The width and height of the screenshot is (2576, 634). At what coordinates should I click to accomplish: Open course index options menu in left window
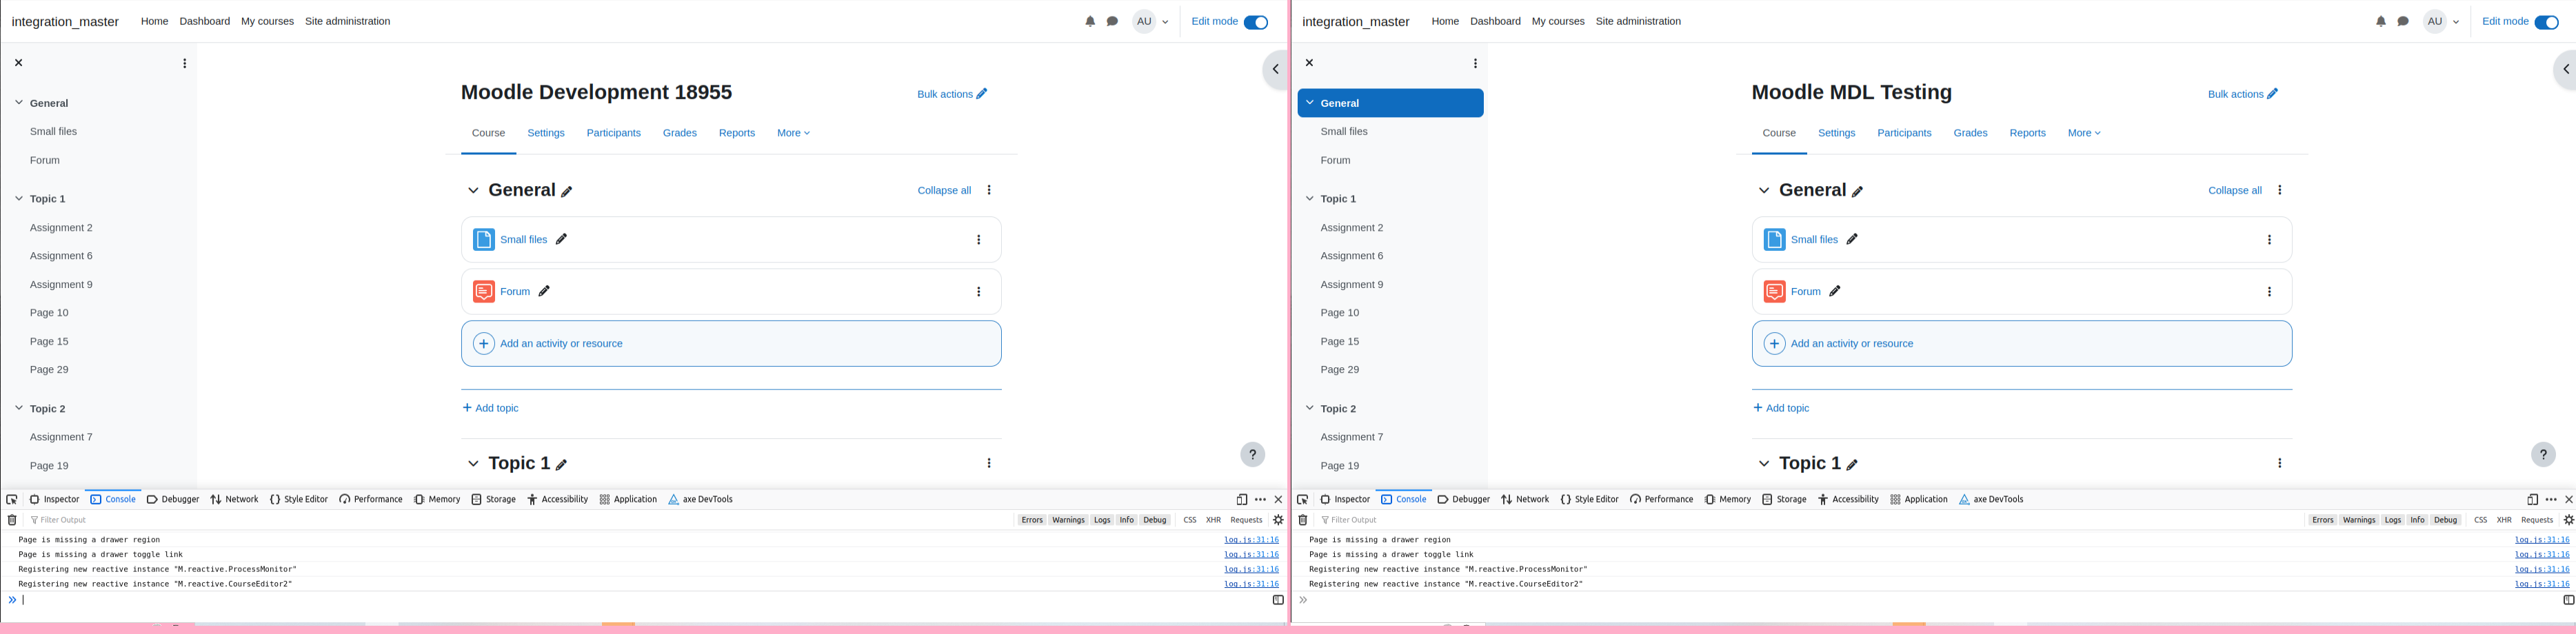pos(184,63)
